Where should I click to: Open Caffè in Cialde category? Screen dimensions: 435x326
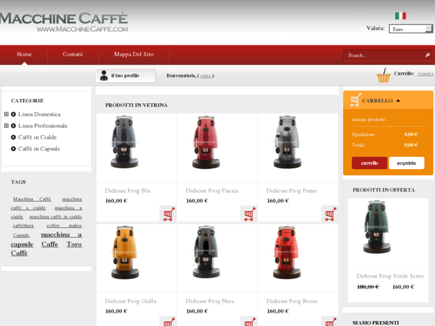(x=37, y=138)
